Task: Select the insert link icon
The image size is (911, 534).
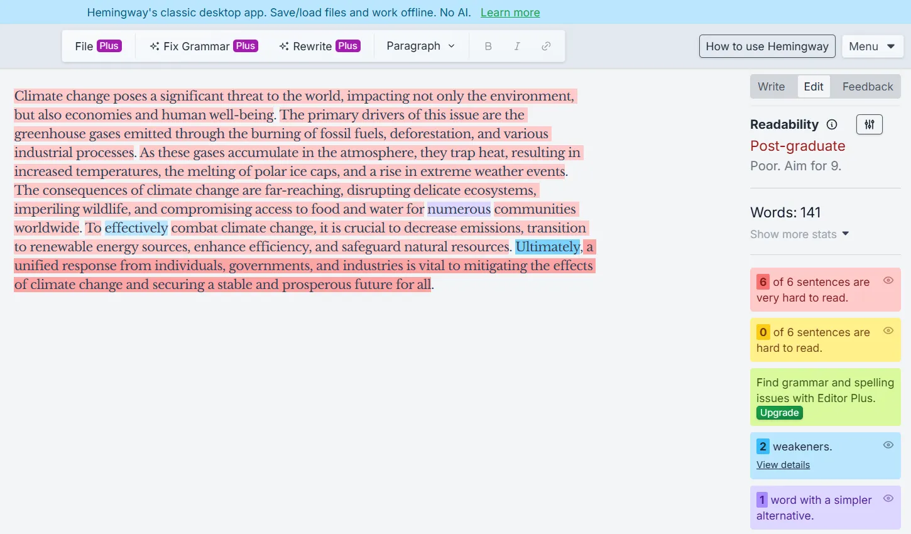Action: point(546,45)
